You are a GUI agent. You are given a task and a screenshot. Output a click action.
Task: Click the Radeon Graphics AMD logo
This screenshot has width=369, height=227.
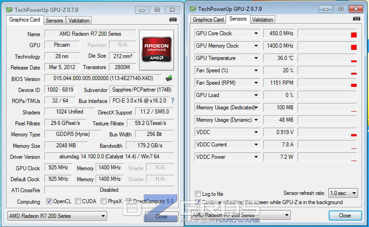pyautogui.click(x=157, y=49)
